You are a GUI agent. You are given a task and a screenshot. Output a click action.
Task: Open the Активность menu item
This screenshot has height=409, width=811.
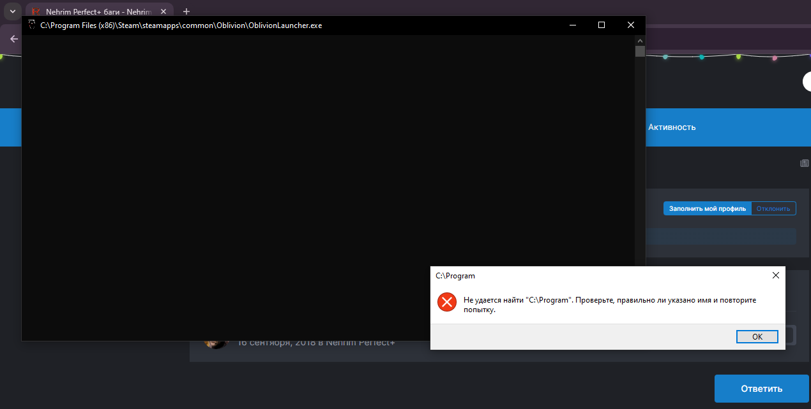point(671,127)
